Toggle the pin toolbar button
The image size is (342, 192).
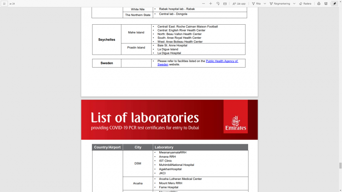point(335,3)
